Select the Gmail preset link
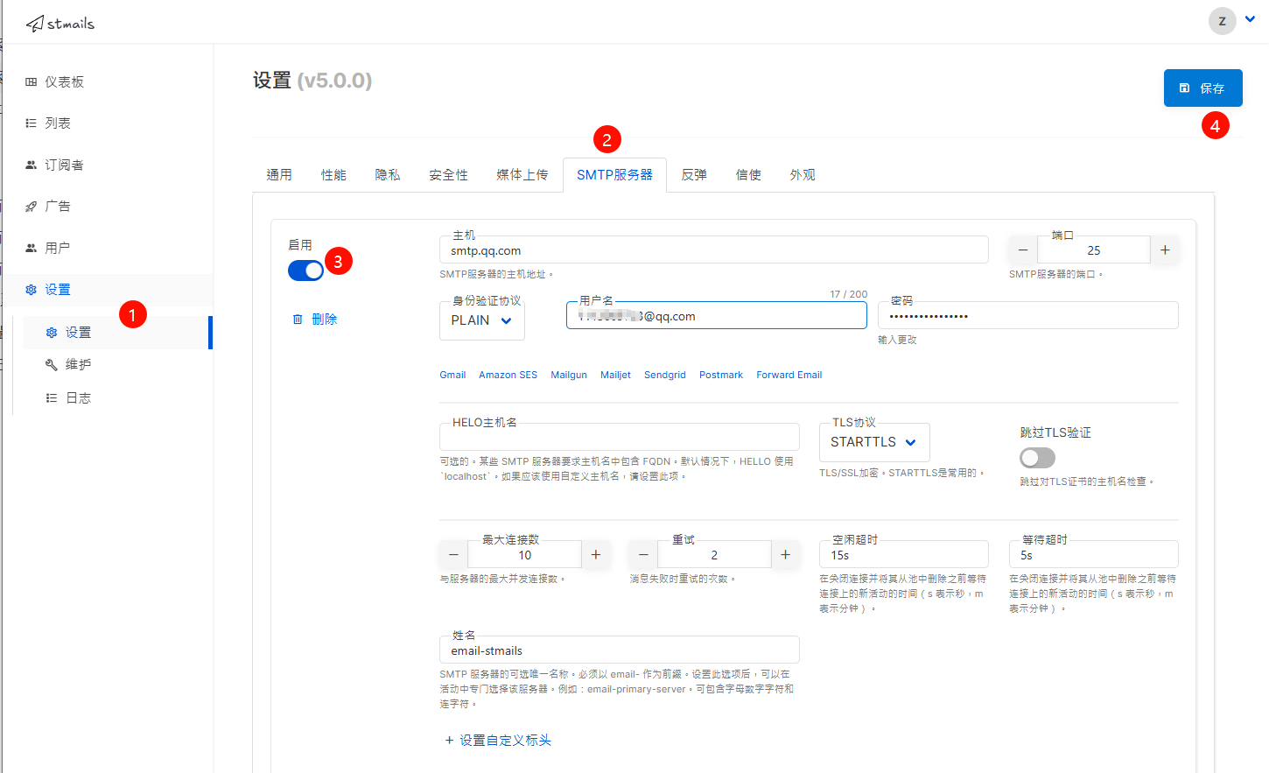1269x773 pixels. [452, 374]
